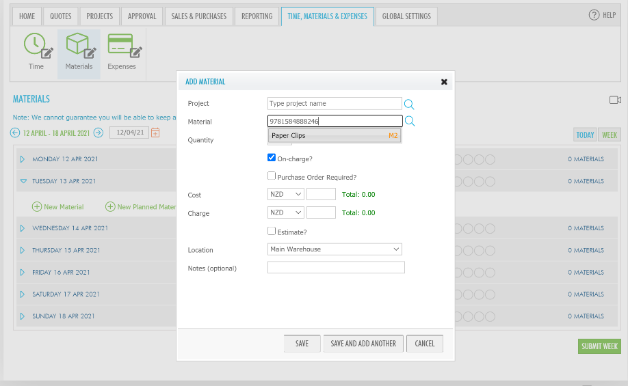Expand Monday 12 Apr 2021 row

(23, 159)
